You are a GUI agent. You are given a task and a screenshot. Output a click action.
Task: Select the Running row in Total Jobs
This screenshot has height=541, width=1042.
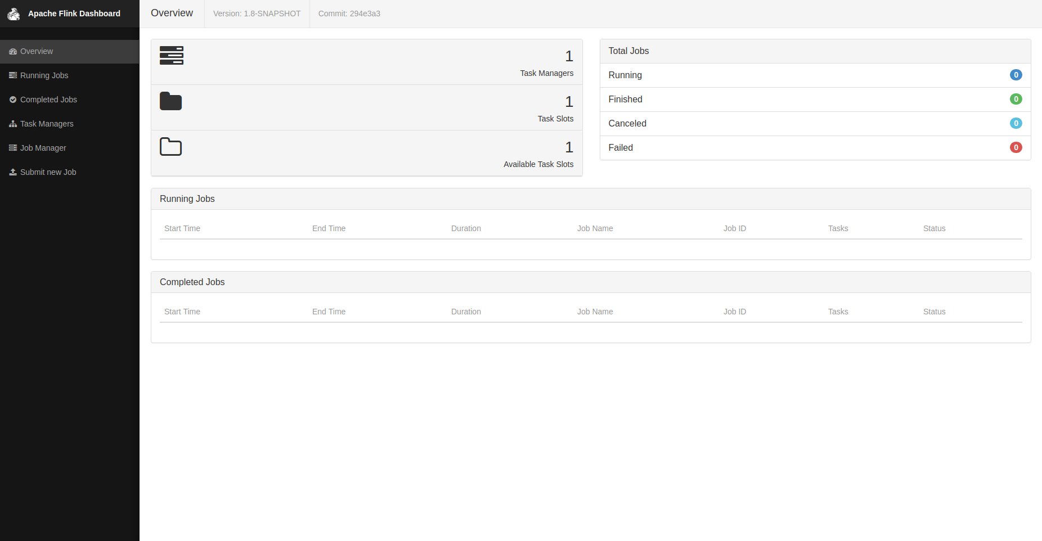[815, 75]
